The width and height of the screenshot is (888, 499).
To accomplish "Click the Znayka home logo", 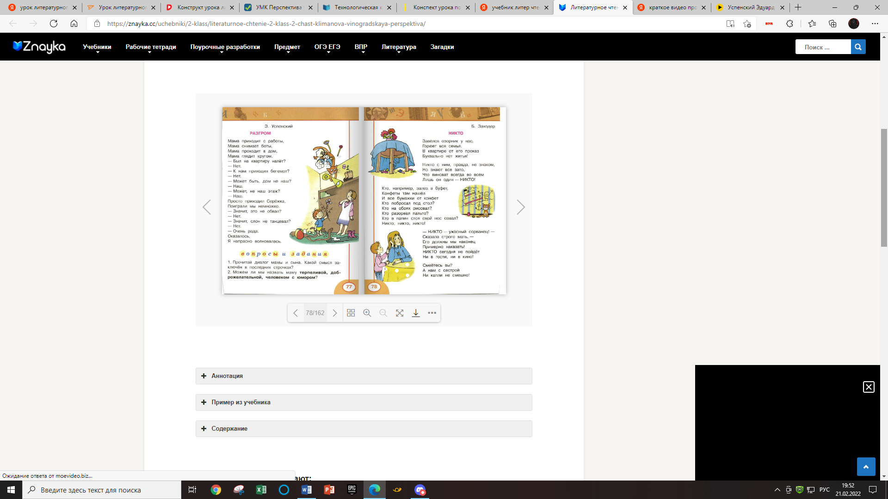I will click(38, 46).
